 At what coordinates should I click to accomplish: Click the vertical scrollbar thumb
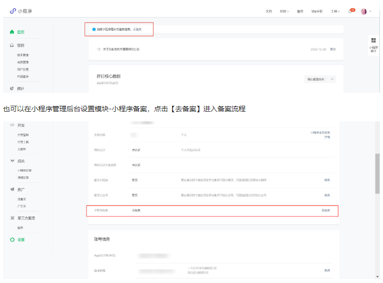pos(377,174)
